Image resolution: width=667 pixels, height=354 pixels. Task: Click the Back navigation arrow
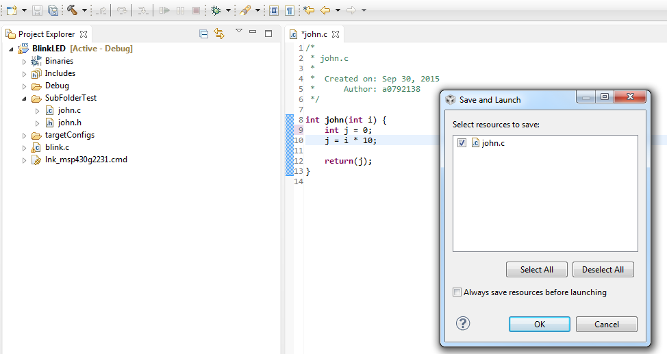point(325,10)
